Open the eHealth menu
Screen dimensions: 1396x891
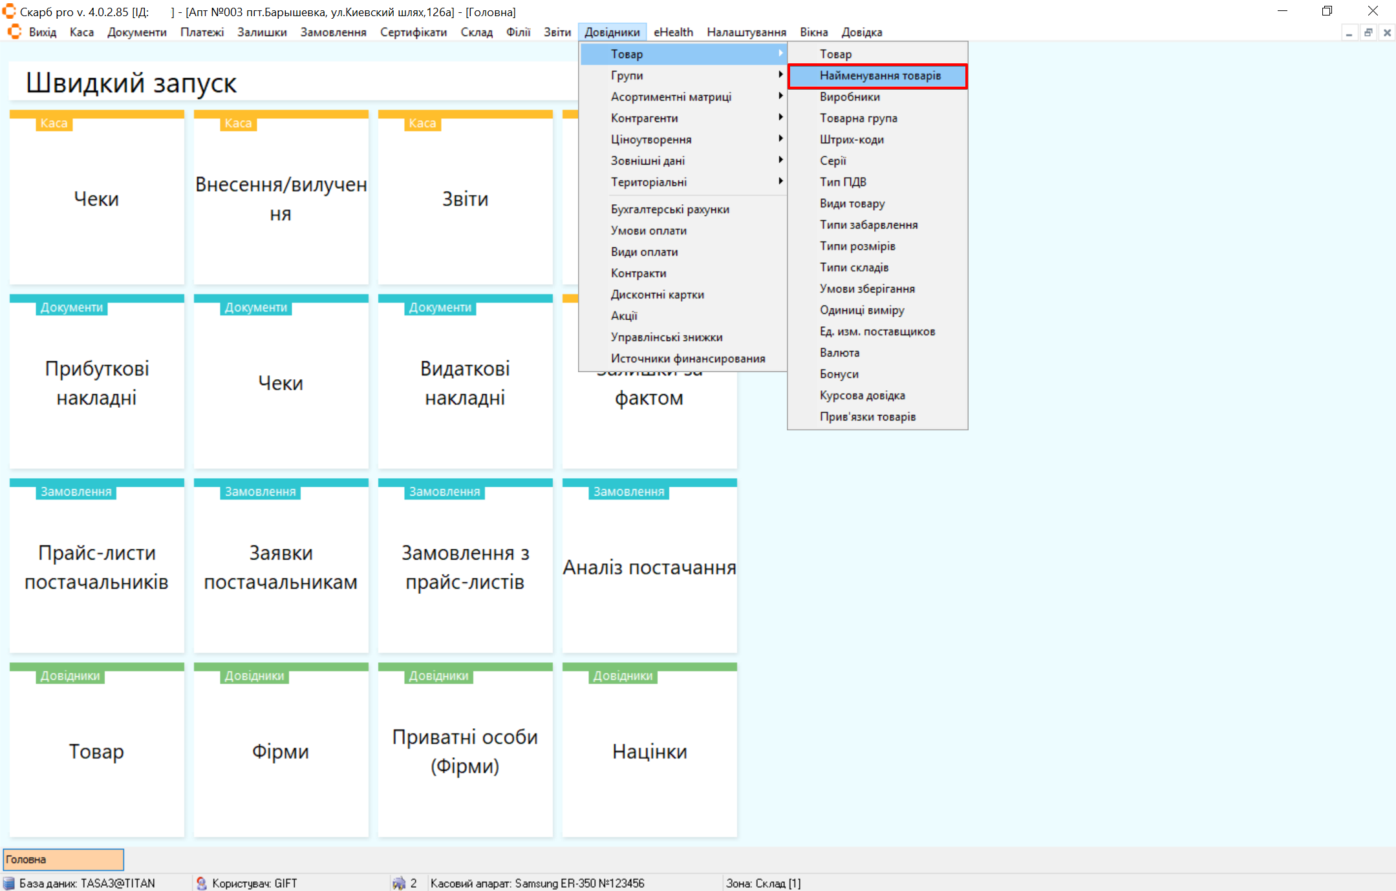[672, 32]
